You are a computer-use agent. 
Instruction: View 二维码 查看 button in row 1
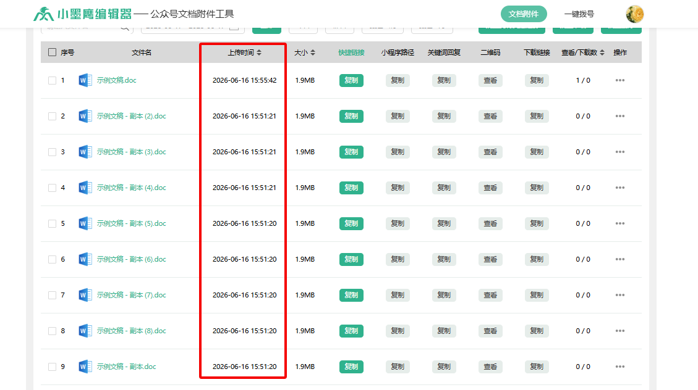(x=490, y=80)
